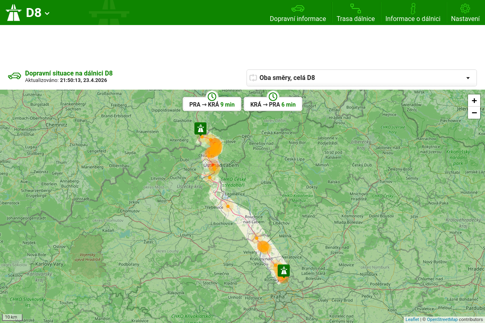The width and height of the screenshot is (485, 323).
Task: Open Informace o dálnici info icon
Action: [413, 8]
